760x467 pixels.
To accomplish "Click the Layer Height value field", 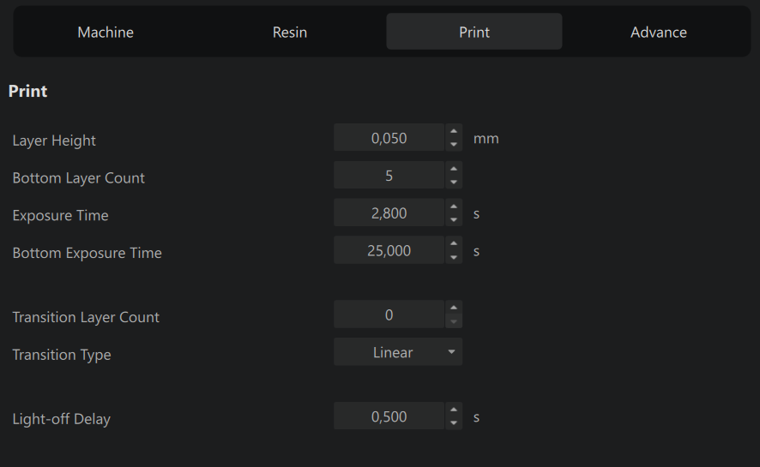I will [389, 138].
